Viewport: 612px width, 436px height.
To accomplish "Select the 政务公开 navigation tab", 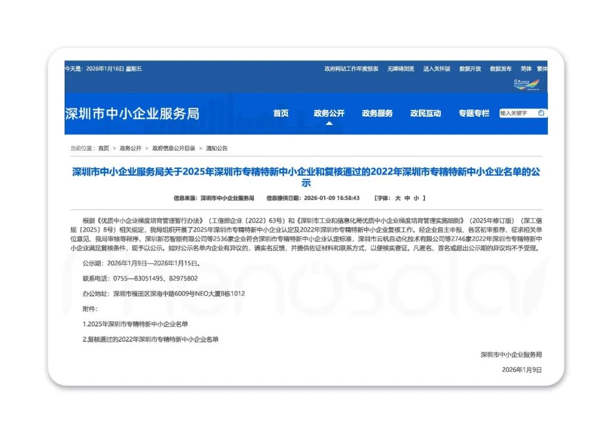I will (x=329, y=113).
